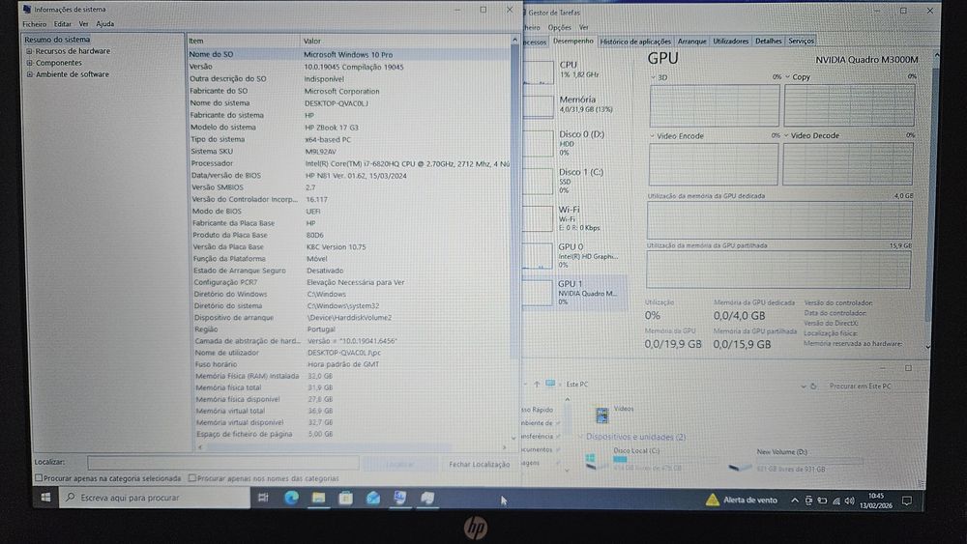Open the Vídeos folder icon in Explorer

[602, 415]
